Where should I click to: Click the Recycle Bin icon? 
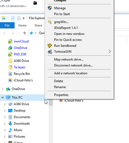tap(10, 74)
